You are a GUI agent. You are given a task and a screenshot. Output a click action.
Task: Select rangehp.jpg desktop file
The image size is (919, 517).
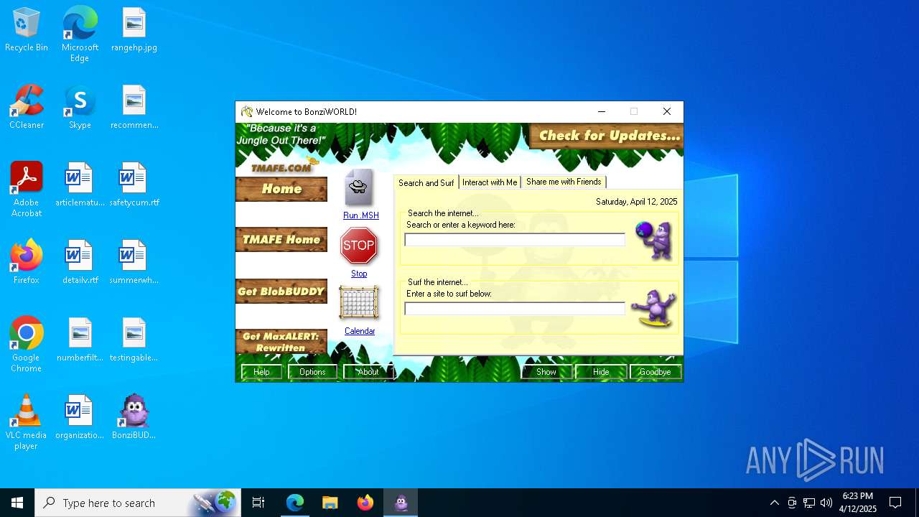coord(134,30)
